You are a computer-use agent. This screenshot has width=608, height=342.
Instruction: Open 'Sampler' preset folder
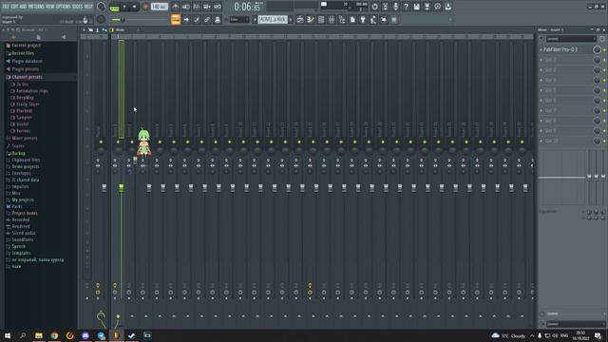coord(24,118)
